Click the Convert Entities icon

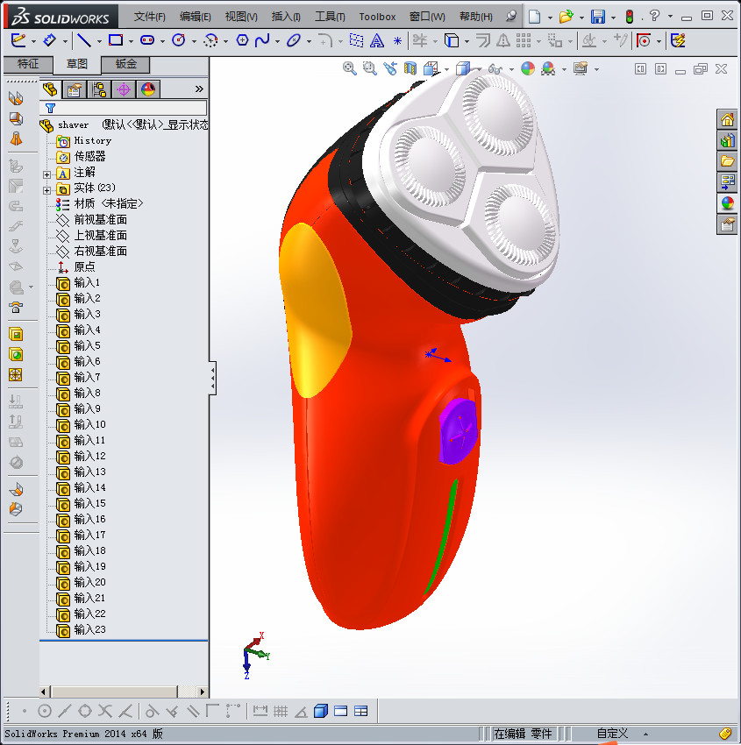click(451, 40)
